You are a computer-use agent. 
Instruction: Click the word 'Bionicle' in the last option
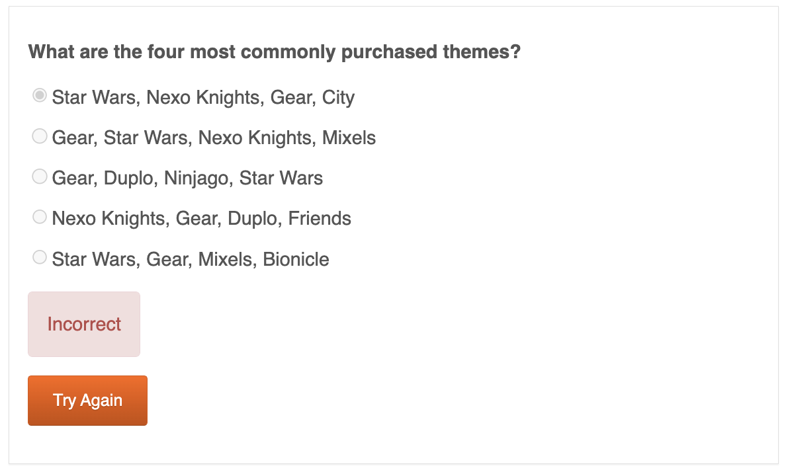point(296,259)
